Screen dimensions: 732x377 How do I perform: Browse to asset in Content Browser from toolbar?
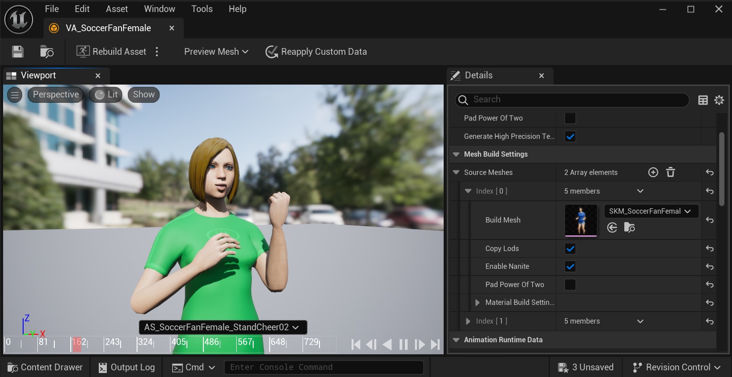47,52
